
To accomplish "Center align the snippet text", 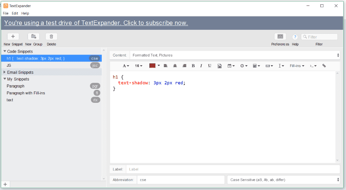I will coord(175,66).
